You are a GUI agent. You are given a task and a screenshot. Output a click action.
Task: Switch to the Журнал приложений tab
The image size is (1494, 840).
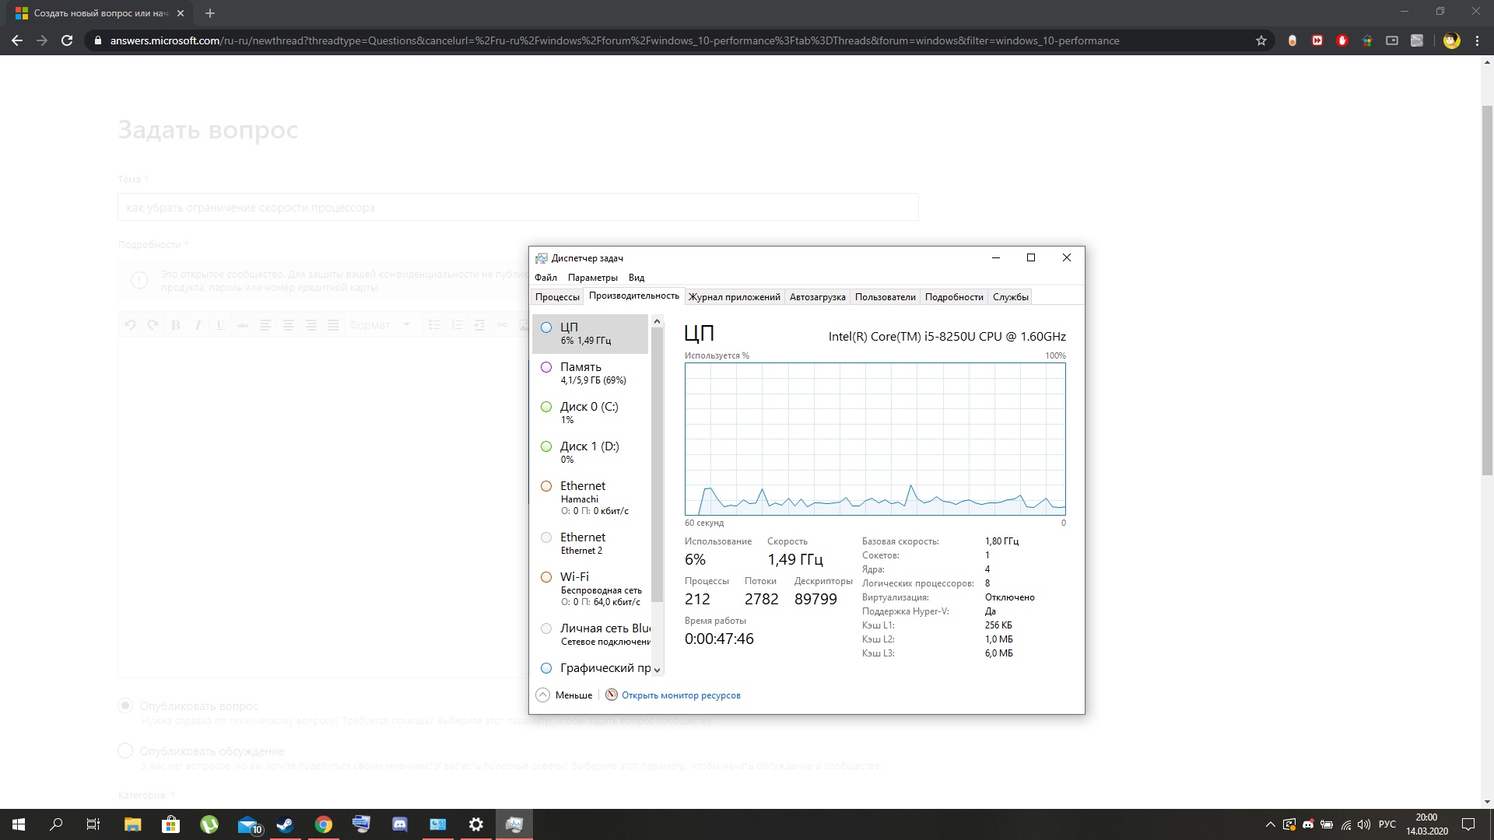(x=734, y=297)
